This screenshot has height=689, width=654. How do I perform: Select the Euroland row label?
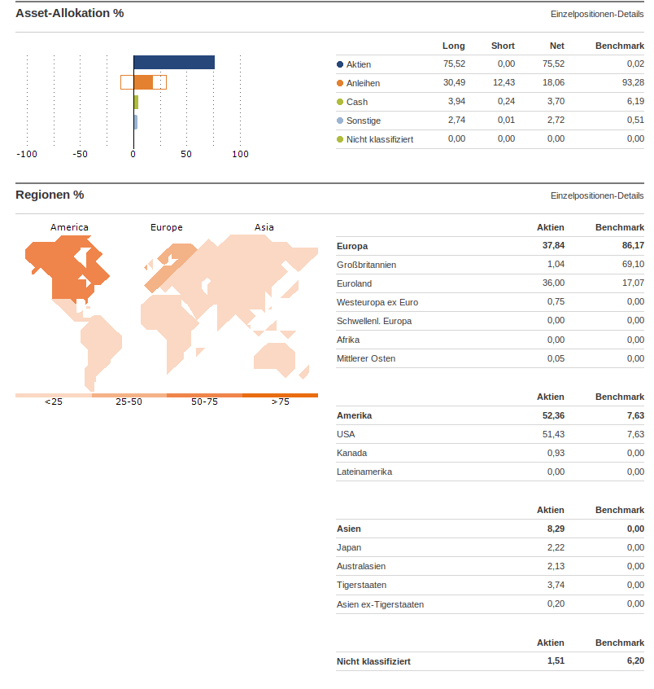354,284
